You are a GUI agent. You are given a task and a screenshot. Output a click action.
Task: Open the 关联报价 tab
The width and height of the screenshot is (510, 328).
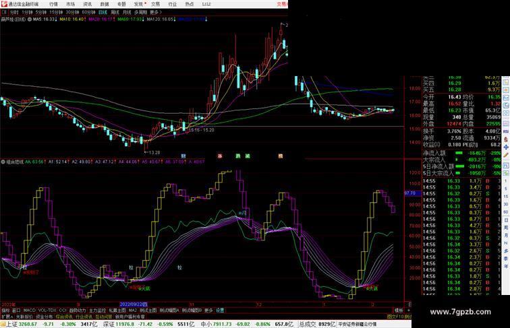(24, 317)
